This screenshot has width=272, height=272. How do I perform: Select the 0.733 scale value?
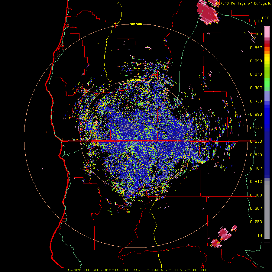256,101
